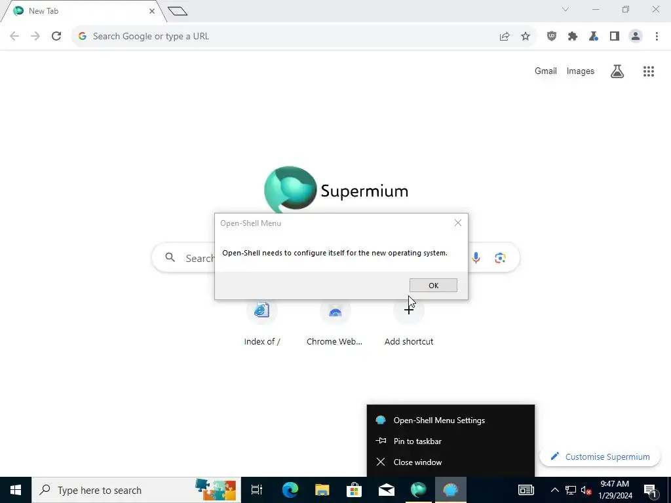
Task: Choose Close window in jump list
Action: point(451,462)
